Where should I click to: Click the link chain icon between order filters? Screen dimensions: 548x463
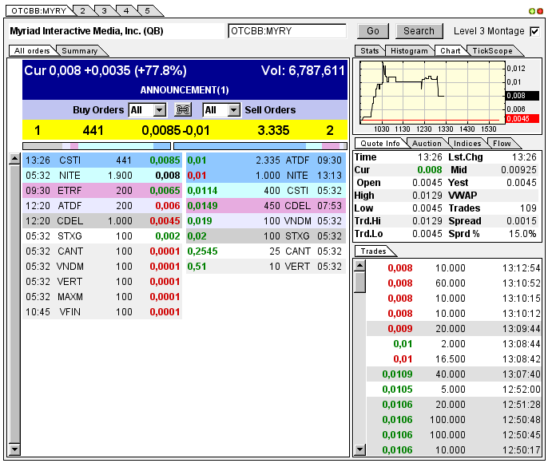pos(183,110)
